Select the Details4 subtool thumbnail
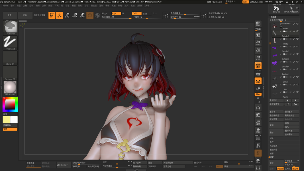 (274, 63)
